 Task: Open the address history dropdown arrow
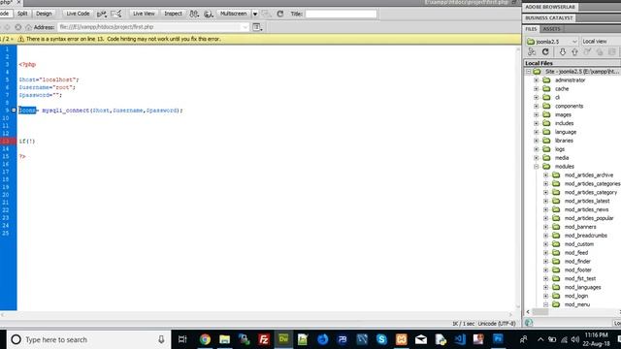[x=245, y=27]
